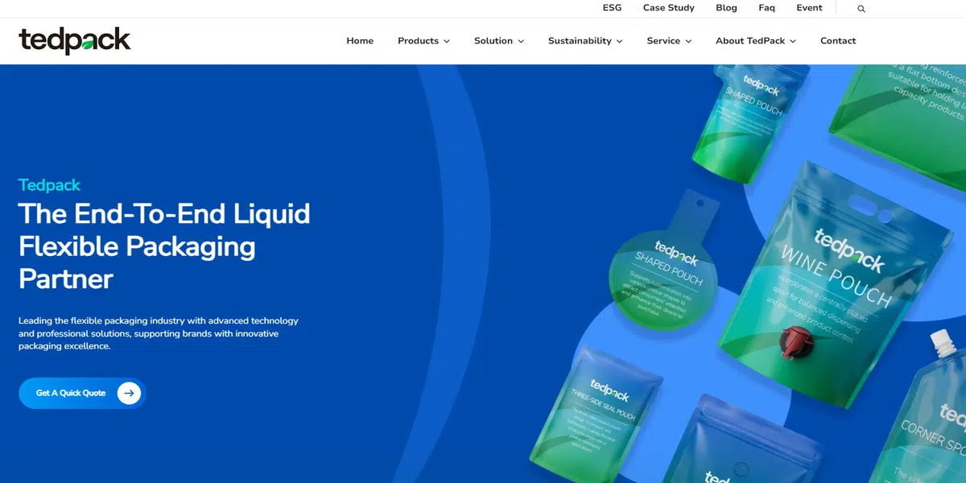Open the ESG link
The height and width of the screenshot is (483, 966).
tap(613, 8)
